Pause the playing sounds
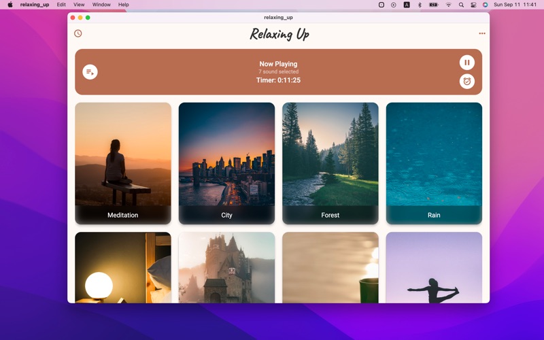Screen dimensions: 544x340 coord(467,63)
